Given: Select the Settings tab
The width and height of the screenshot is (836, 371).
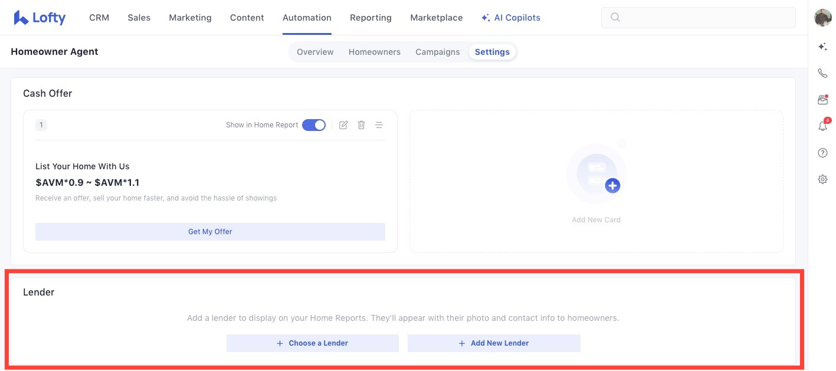Looking at the screenshot, I should click(x=492, y=52).
